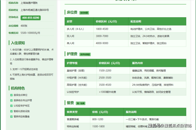
Task: Click the 400-855-0290 phone button
Action: click(x=31, y=18)
